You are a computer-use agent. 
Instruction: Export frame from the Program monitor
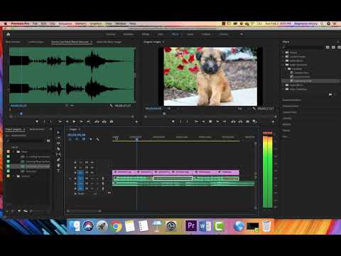[248, 122]
